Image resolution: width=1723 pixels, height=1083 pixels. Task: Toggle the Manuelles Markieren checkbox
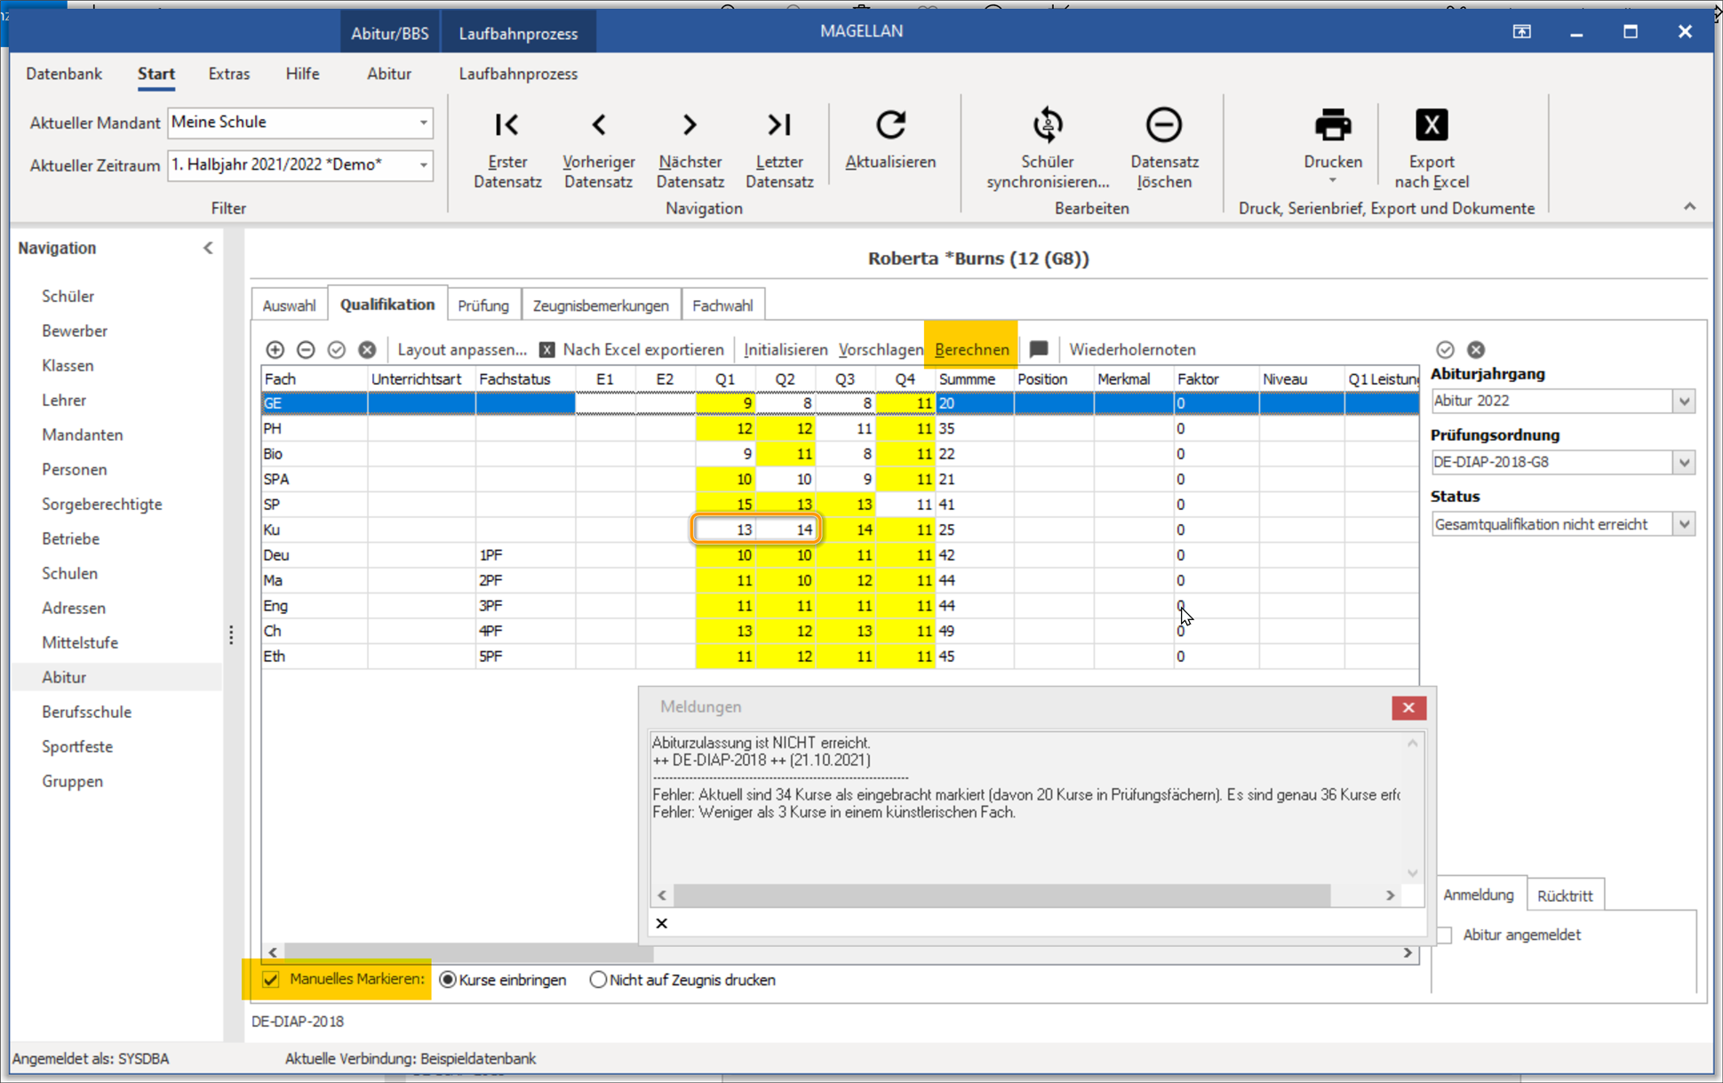click(x=271, y=979)
